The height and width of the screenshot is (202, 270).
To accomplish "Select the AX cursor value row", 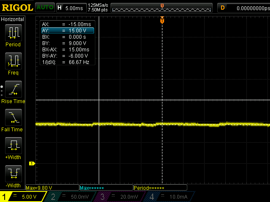I will tap(67, 24).
